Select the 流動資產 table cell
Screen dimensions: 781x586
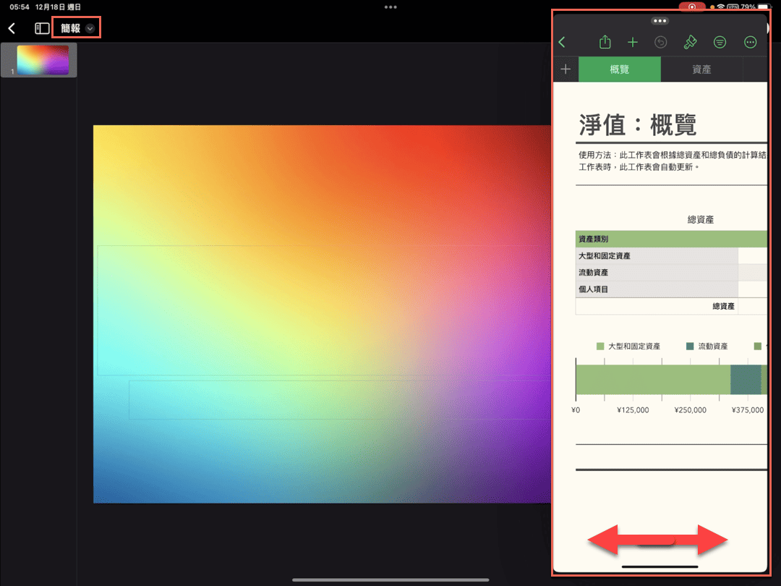(x=657, y=273)
